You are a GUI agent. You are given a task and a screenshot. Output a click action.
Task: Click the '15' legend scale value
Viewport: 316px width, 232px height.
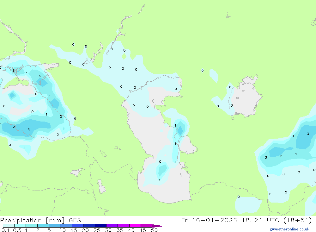coord(74,230)
